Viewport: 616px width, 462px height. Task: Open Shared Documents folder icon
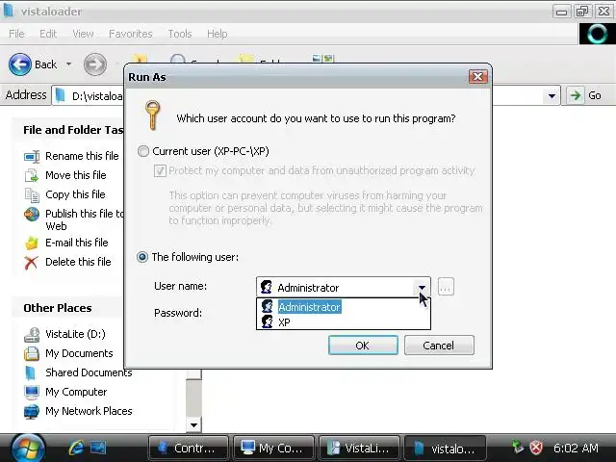(x=30, y=372)
